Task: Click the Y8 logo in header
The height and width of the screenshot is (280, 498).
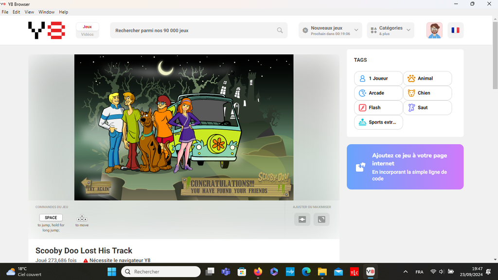Action: pos(46,30)
